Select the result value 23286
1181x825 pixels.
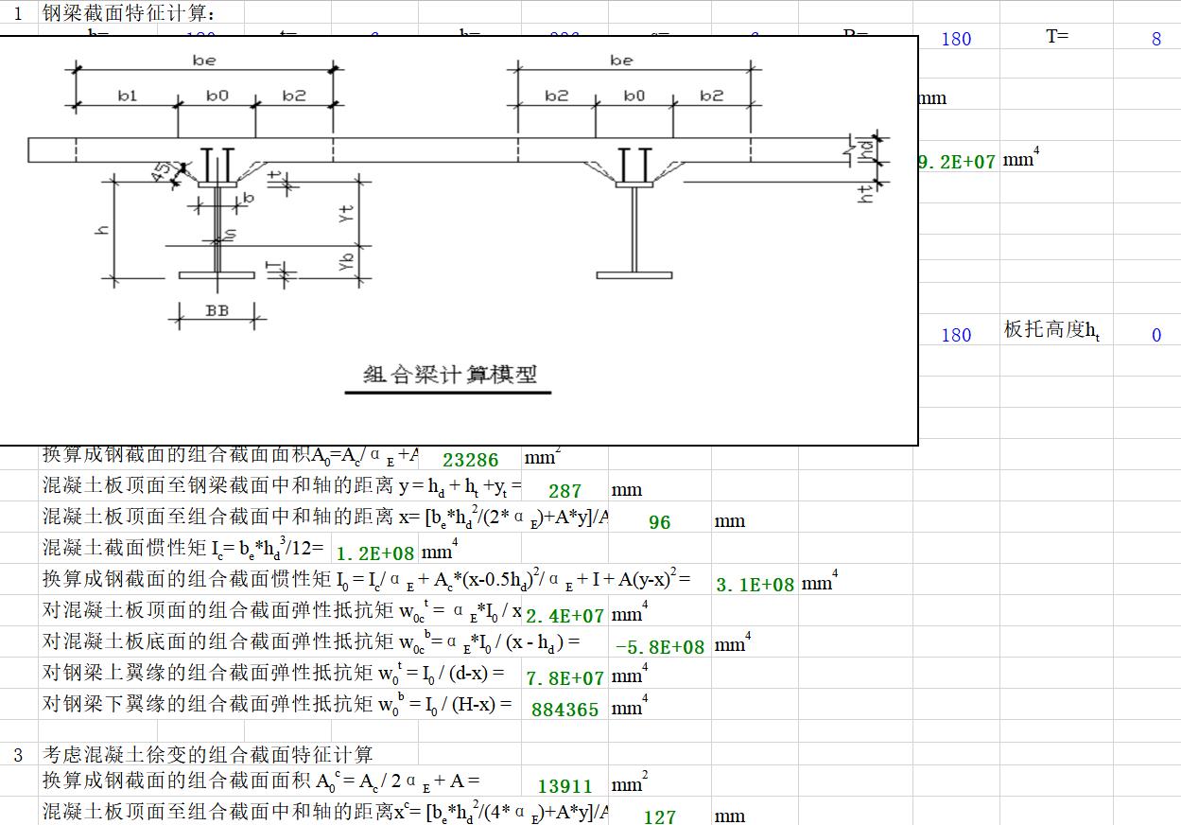coord(470,460)
